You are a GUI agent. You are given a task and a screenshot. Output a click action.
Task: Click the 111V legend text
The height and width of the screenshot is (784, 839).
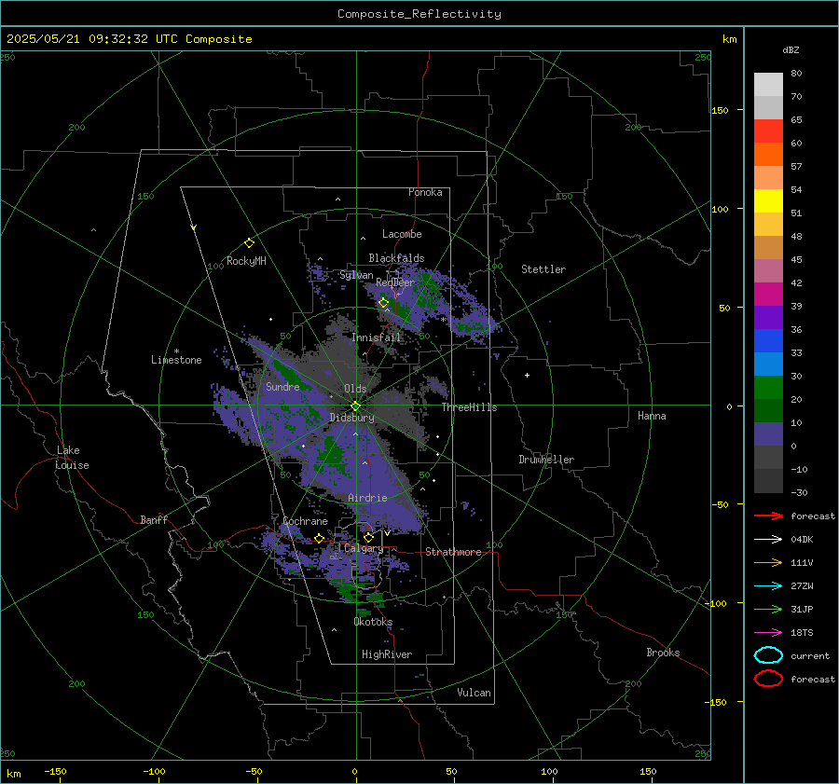point(802,562)
